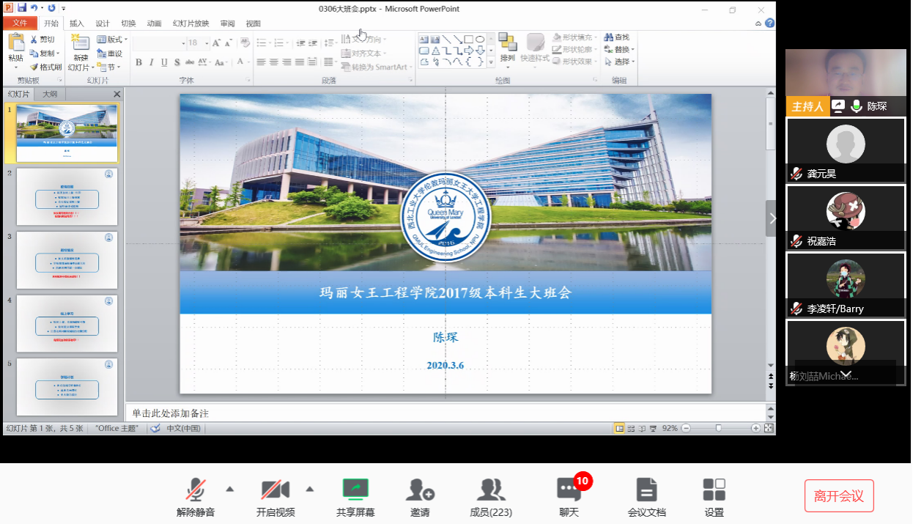Open the Chat (聊天) panel icon

[569, 490]
